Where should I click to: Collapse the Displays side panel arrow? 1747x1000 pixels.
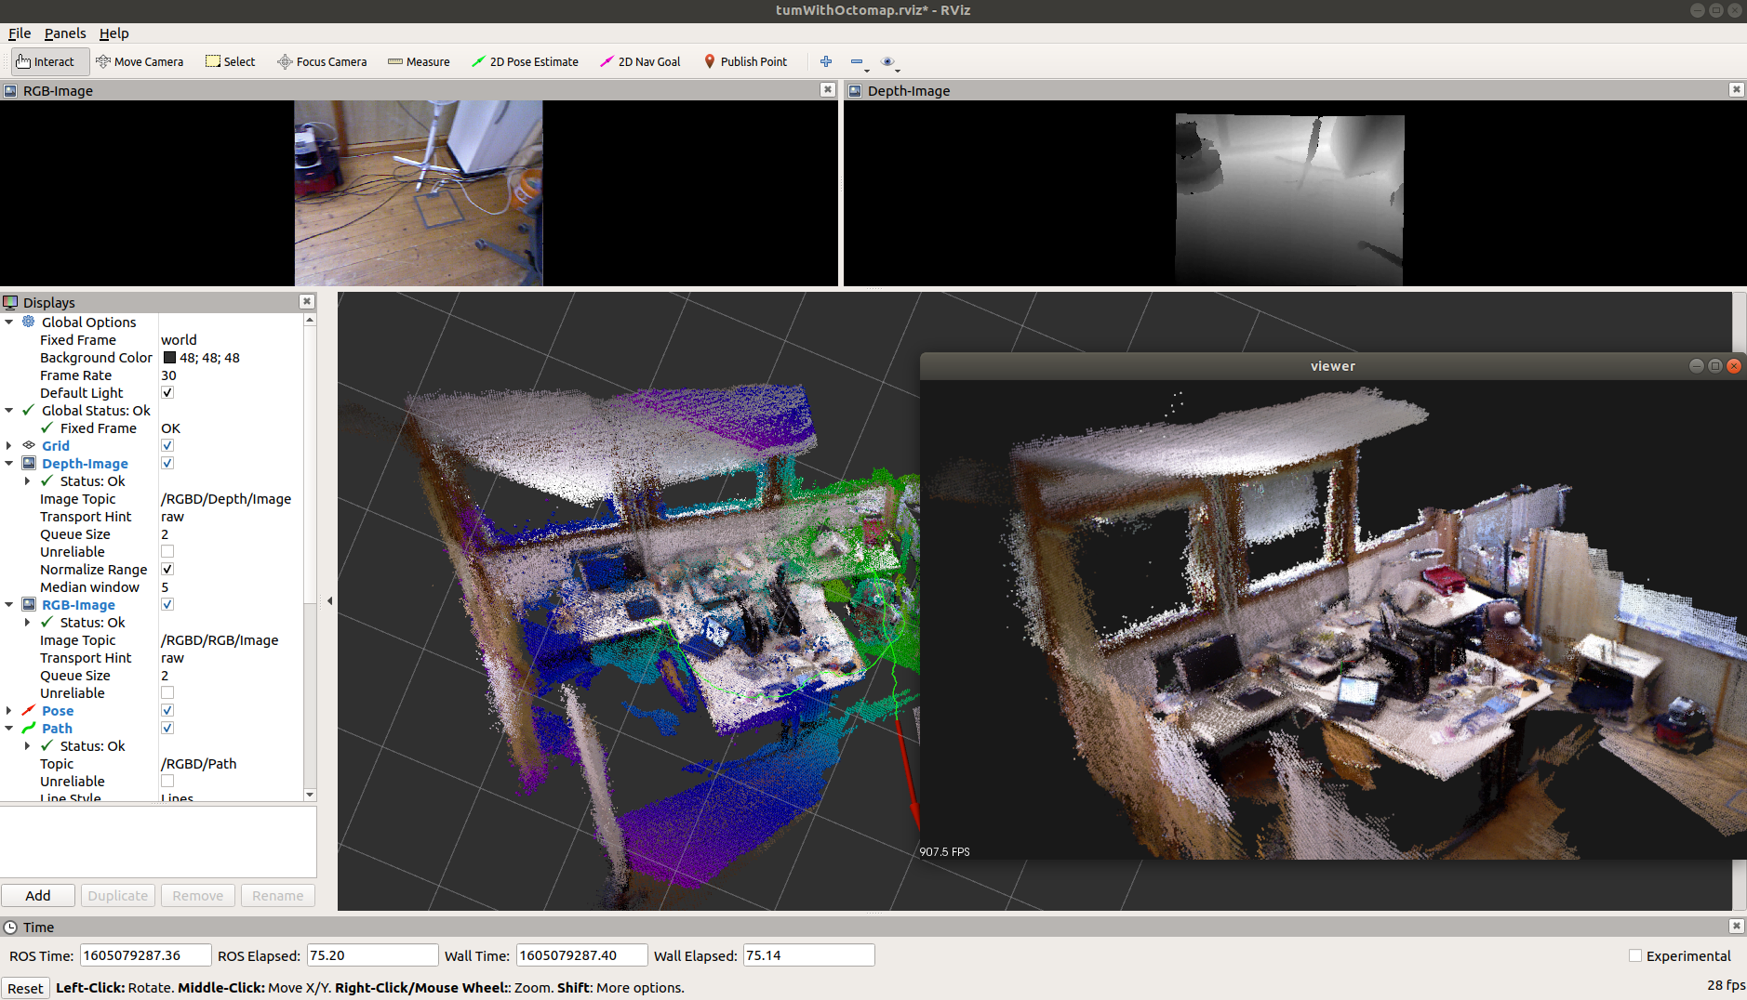pos(329,601)
